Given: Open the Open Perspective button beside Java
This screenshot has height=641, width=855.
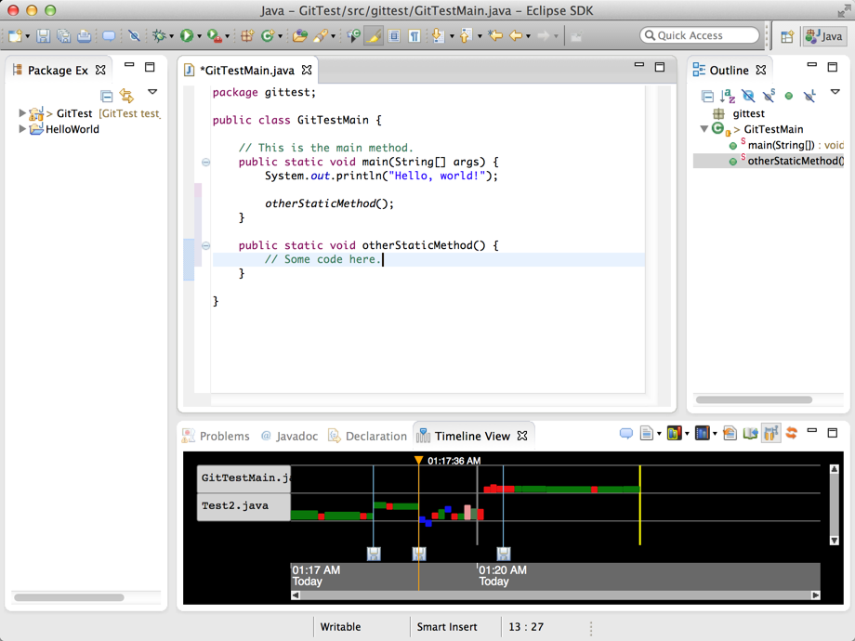Looking at the screenshot, I should (x=787, y=36).
